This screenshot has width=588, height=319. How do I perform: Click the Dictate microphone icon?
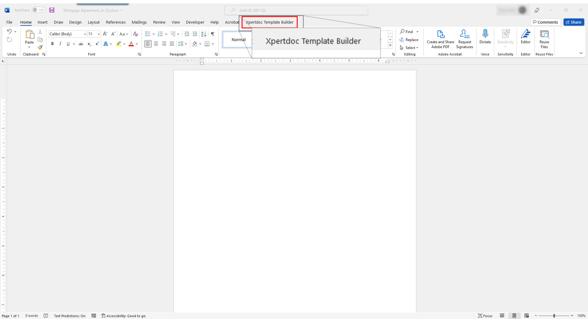click(x=485, y=34)
